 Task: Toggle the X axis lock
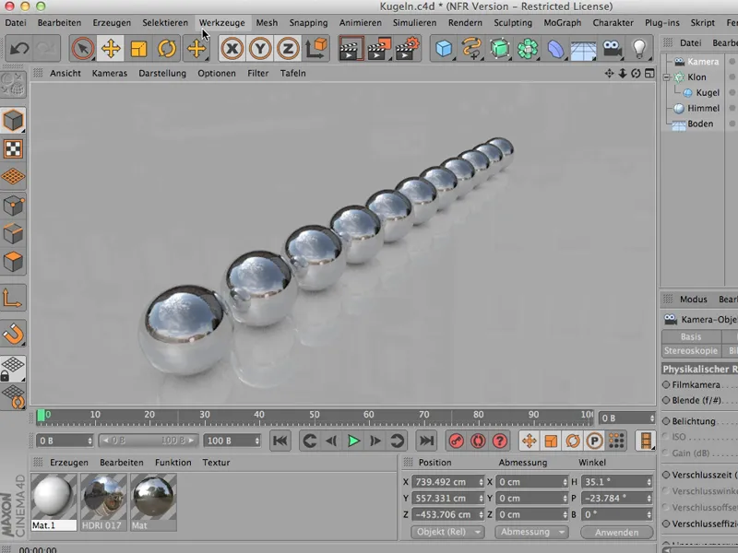pos(232,49)
